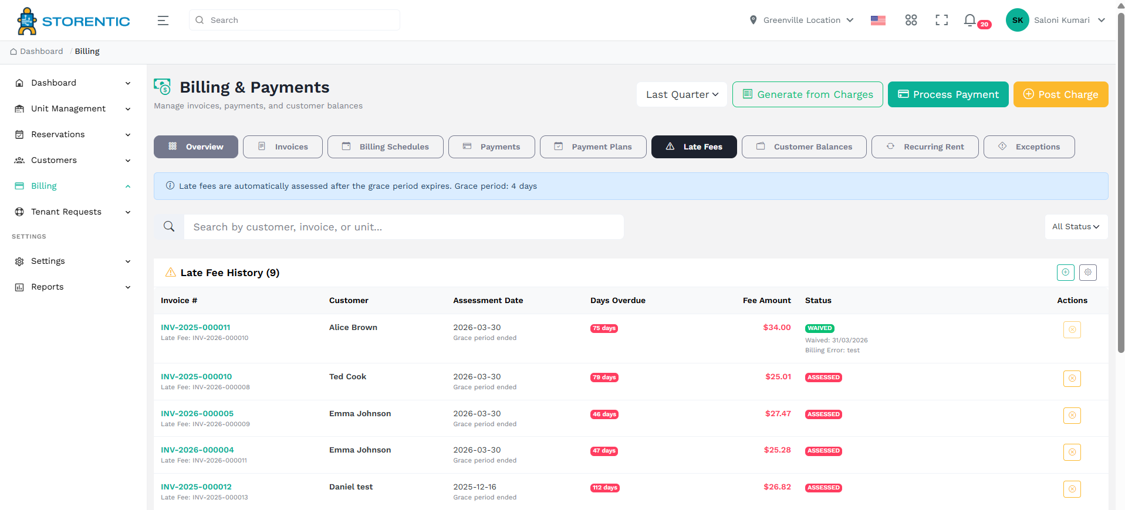
Task: Click the warning icon beside Late Fee History
Action: coord(171,272)
